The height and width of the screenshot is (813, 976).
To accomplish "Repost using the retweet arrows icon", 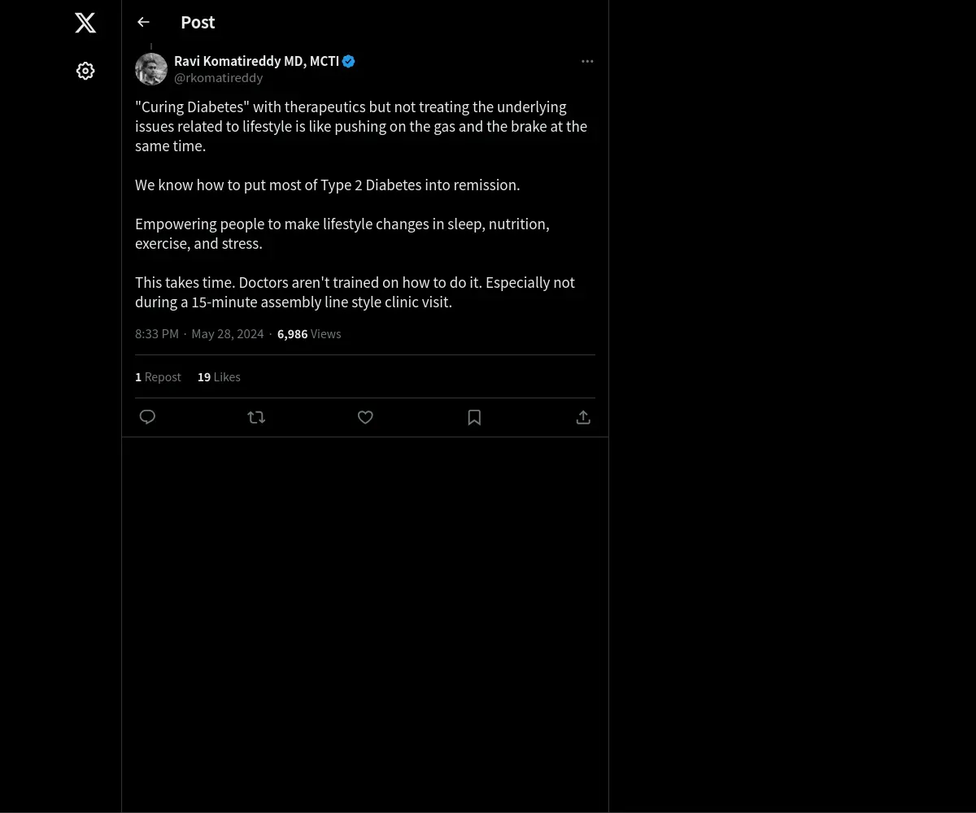I will point(256,417).
